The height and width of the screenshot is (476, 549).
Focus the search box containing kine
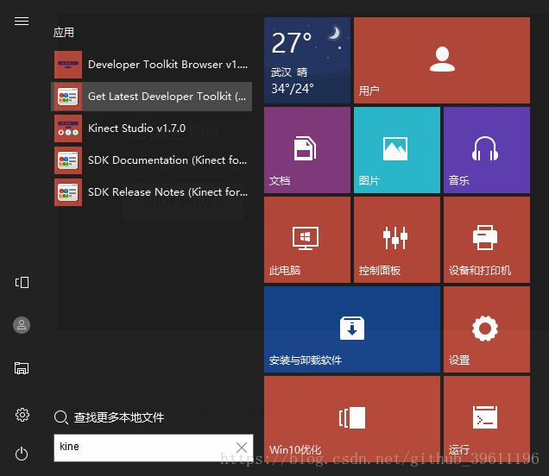[x=154, y=448]
